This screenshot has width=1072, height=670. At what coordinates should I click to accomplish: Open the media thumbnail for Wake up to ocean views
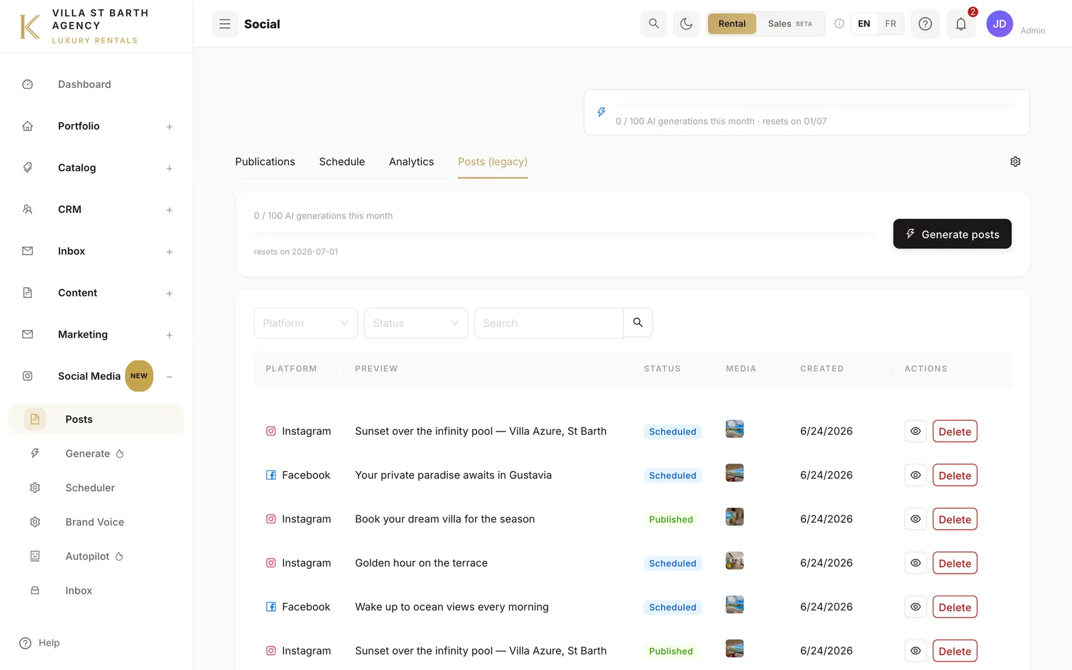point(734,604)
